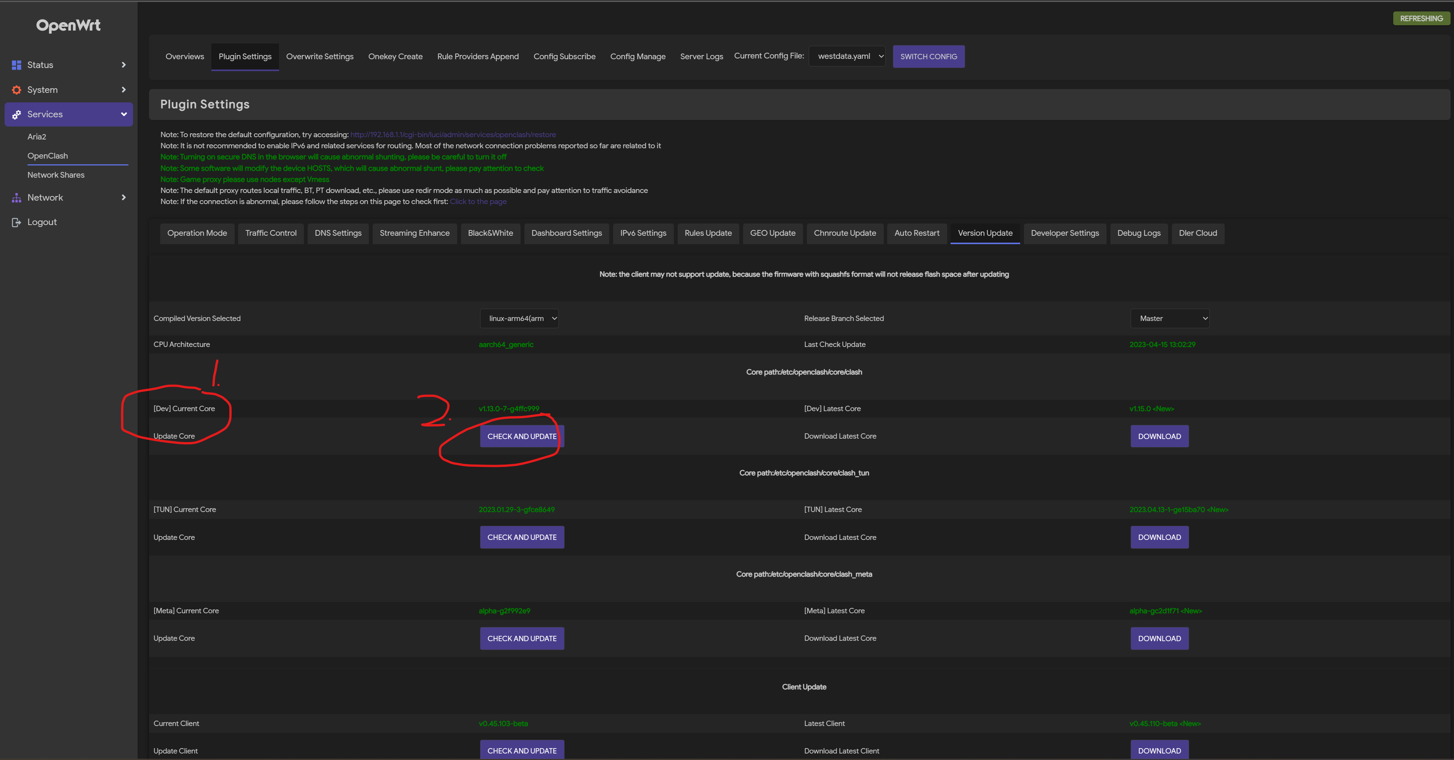The height and width of the screenshot is (760, 1454).
Task: Click Meta current core value alpha-g2f992e9
Action: point(505,611)
